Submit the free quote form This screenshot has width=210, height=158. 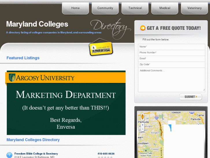pyautogui.click(x=190, y=97)
